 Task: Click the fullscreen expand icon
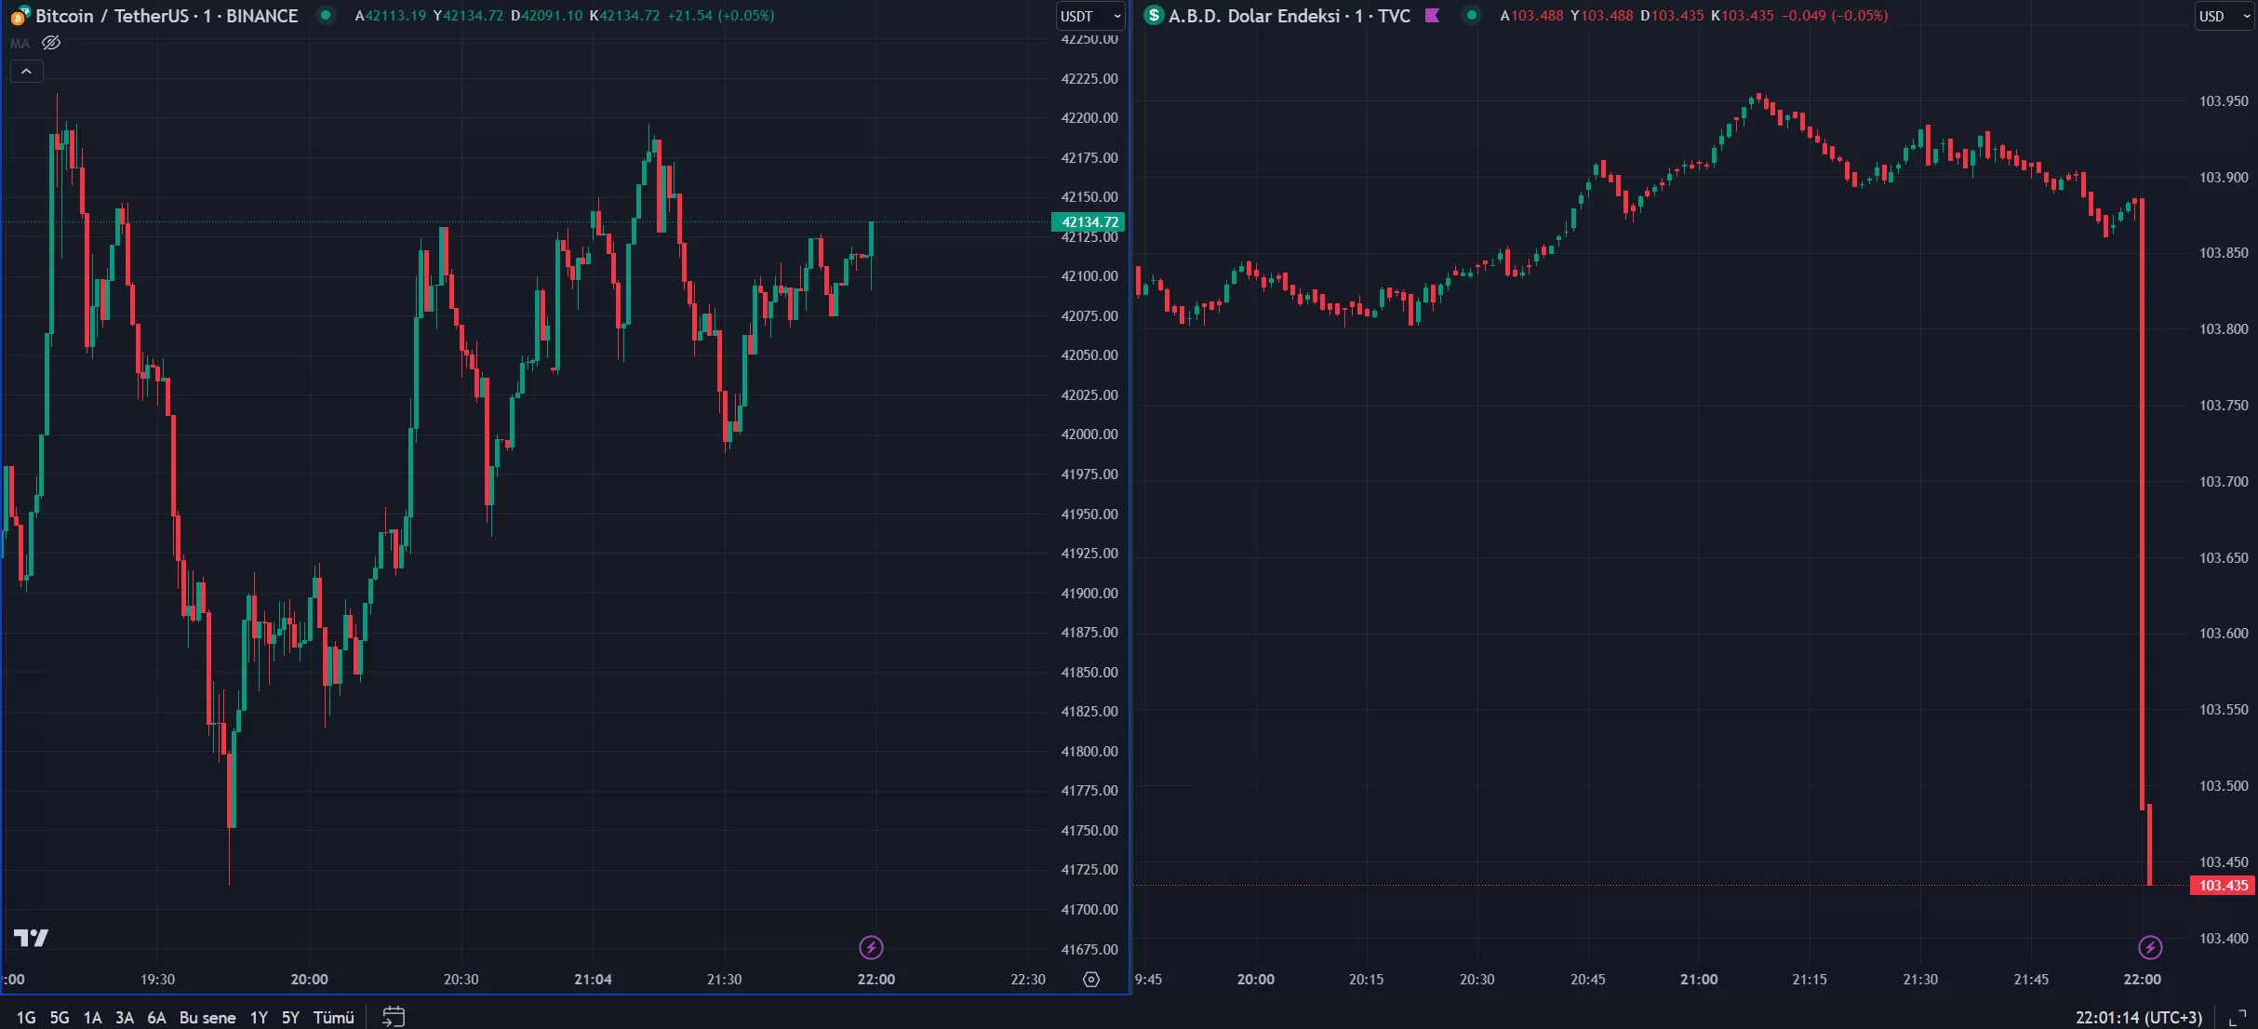click(x=2237, y=1017)
